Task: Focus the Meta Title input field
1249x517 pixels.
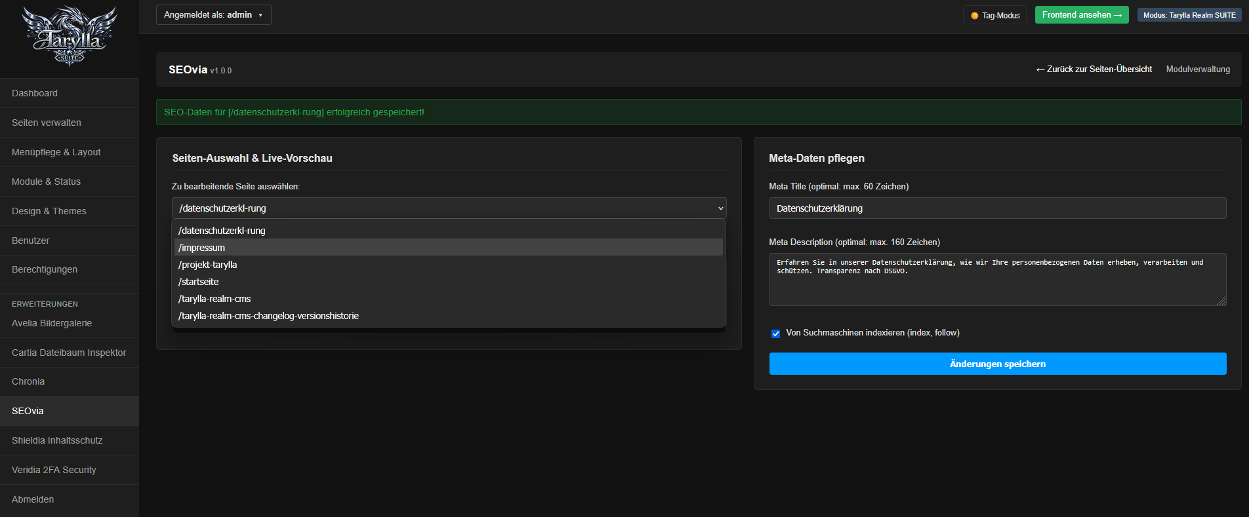Action: [998, 208]
